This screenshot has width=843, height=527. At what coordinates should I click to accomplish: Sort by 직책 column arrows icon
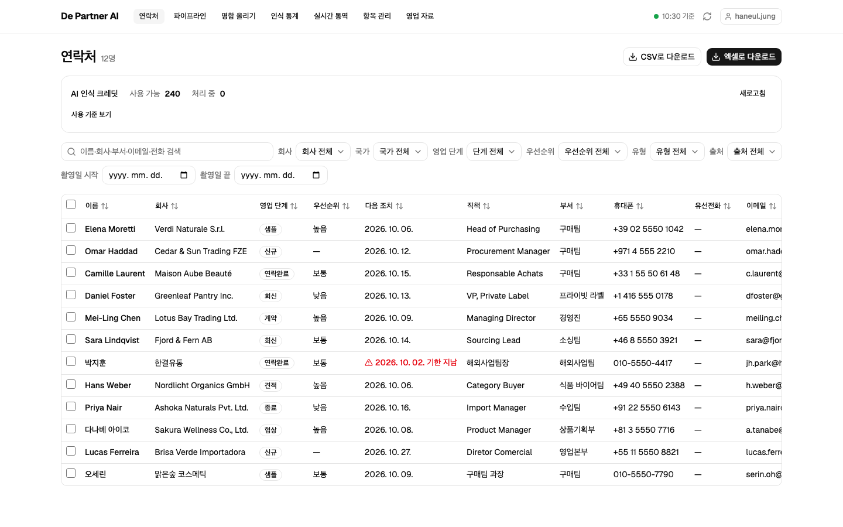click(486, 206)
